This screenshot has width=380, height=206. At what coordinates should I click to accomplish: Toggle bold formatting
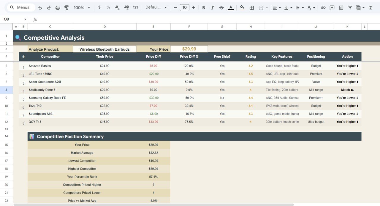204,8
